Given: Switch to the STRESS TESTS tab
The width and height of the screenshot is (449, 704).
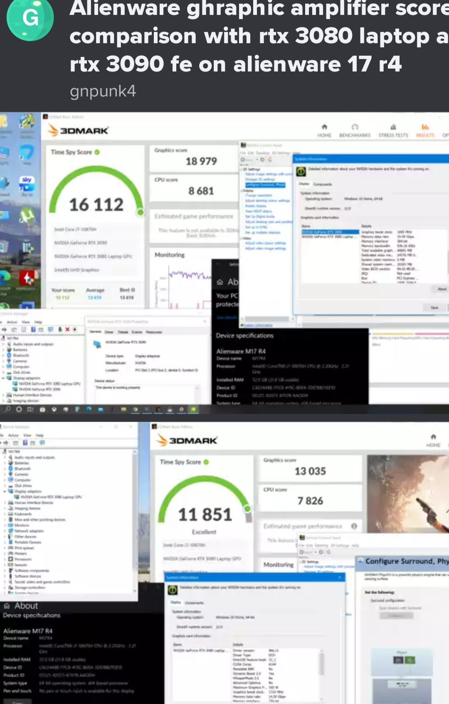Looking at the screenshot, I should (393, 131).
